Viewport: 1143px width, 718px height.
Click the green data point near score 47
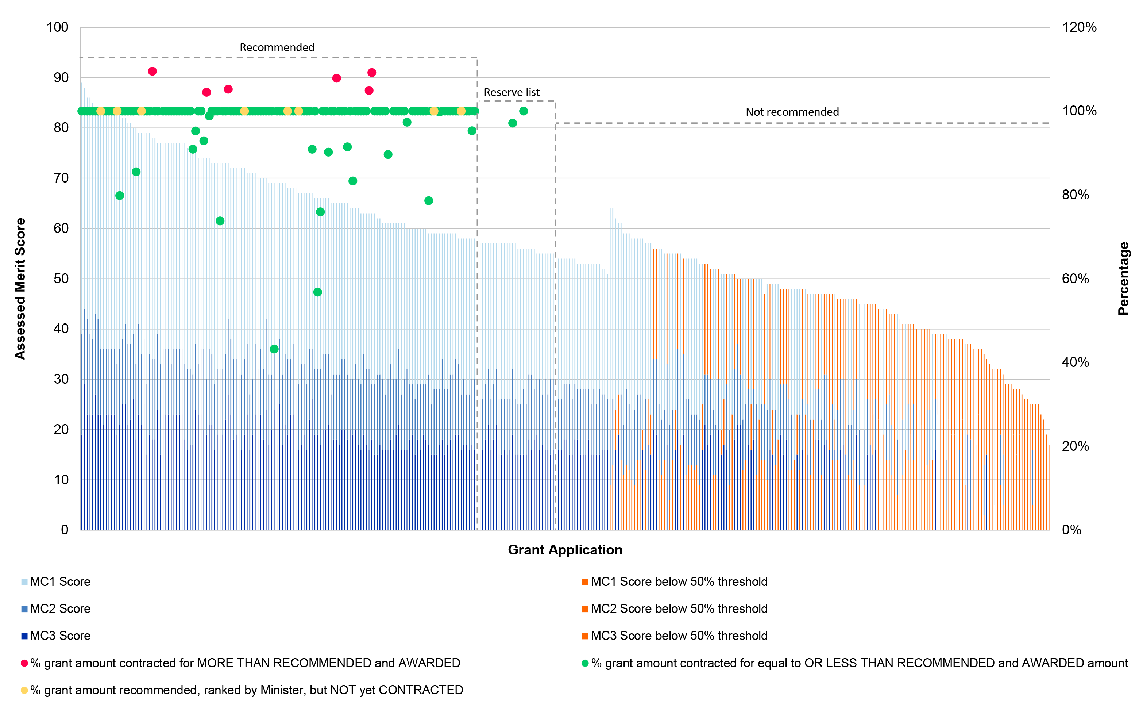click(x=318, y=292)
